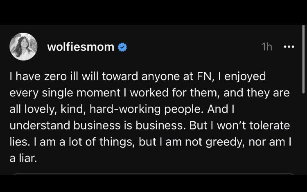Click the 1h post timestamp
The image size is (307, 192).
[x=266, y=47]
